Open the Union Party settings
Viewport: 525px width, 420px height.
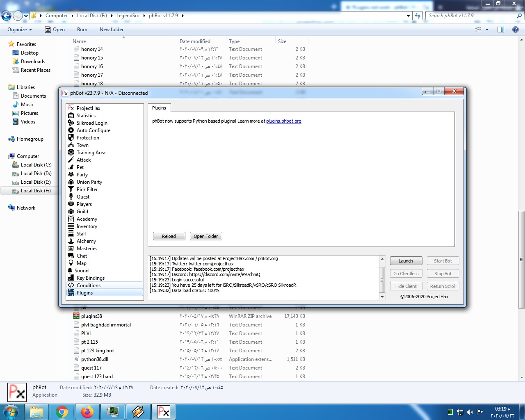[89, 182]
